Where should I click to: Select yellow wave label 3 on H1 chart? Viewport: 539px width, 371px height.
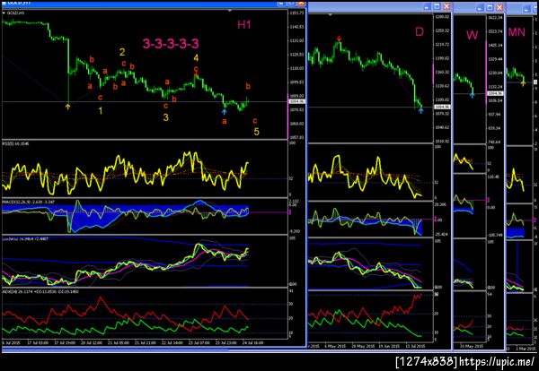click(165, 117)
